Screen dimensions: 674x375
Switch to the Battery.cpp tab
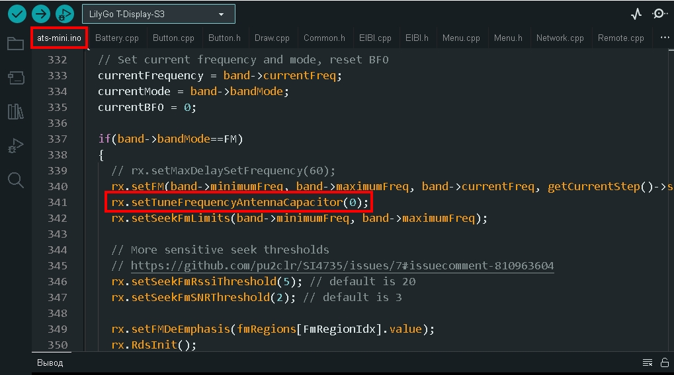[117, 38]
